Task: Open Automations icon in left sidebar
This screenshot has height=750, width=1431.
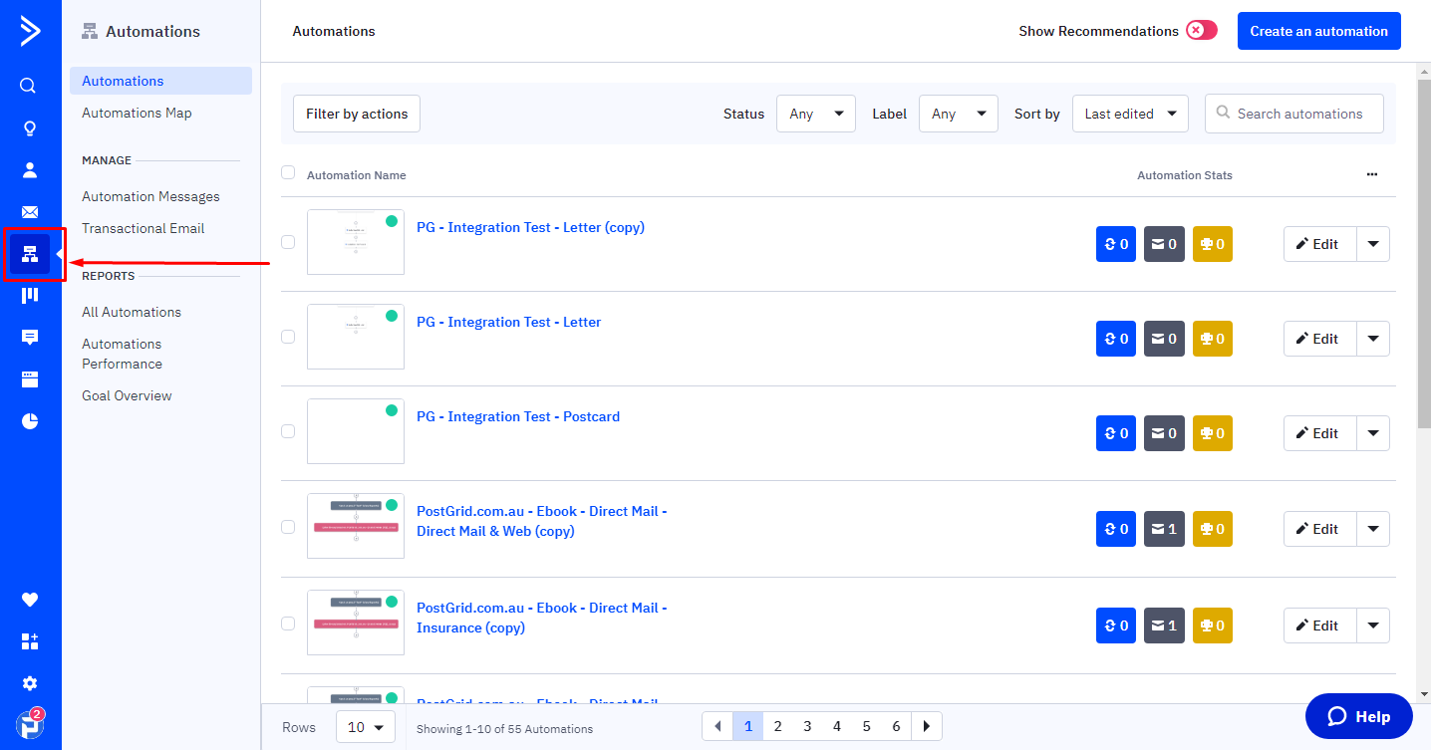Action: pyautogui.click(x=30, y=255)
